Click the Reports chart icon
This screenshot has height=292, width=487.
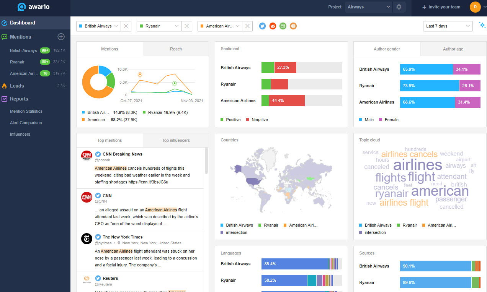tap(5, 99)
